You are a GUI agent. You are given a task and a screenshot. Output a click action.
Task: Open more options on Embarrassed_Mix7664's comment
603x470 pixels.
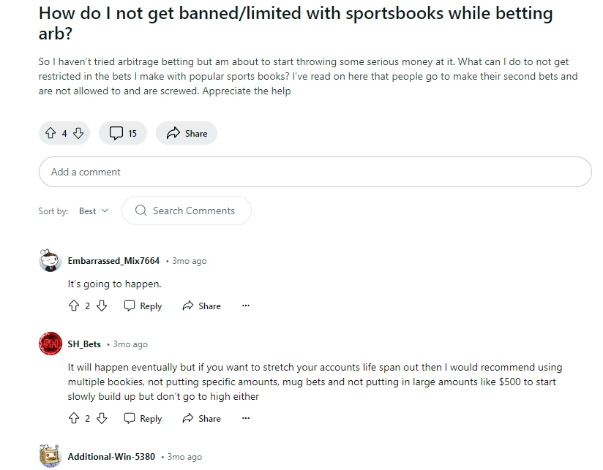[x=245, y=306]
